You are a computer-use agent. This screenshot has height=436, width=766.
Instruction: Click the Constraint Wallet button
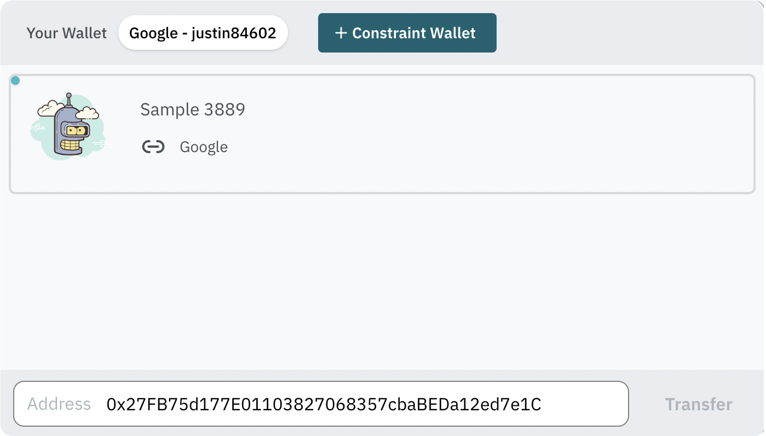pos(407,33)
